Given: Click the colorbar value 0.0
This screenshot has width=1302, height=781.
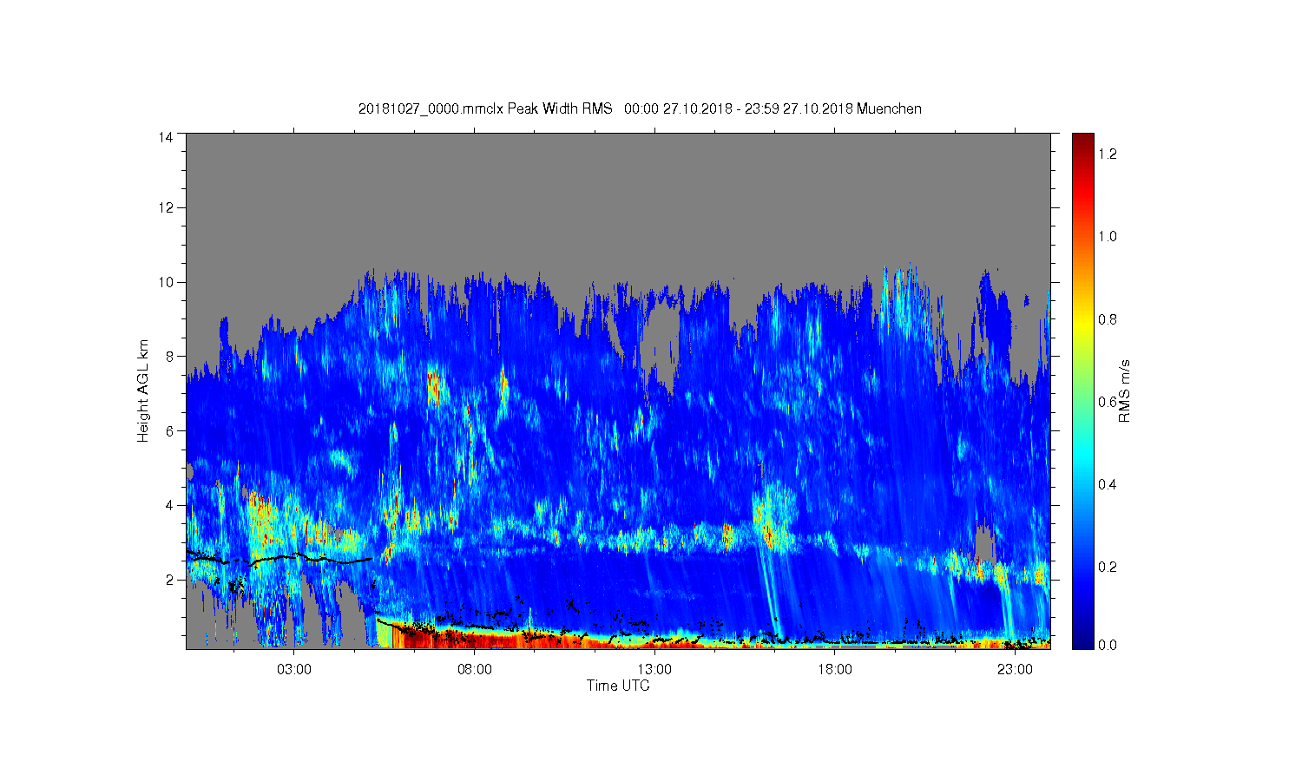Looking at the screenshot, I should [1108, 645].
